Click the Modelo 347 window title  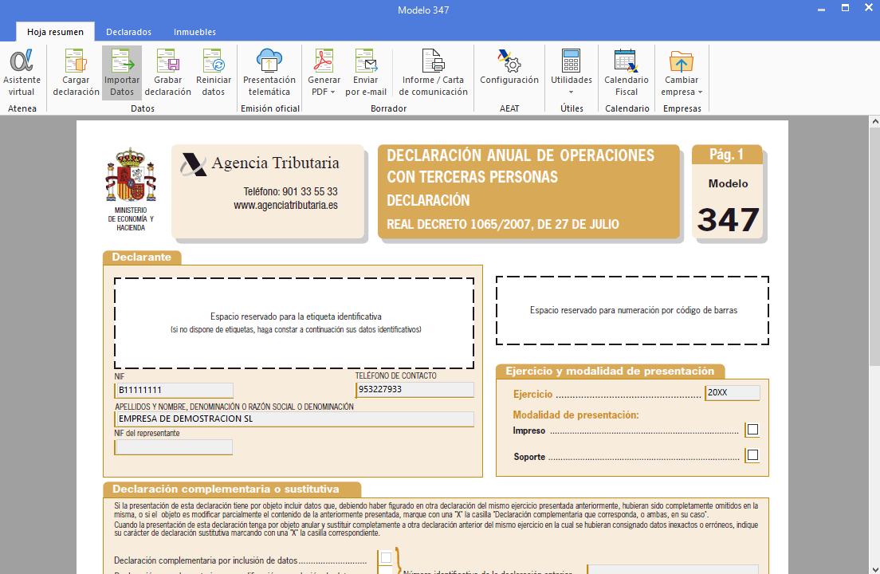pyautogui.click(x=423, y=10)
